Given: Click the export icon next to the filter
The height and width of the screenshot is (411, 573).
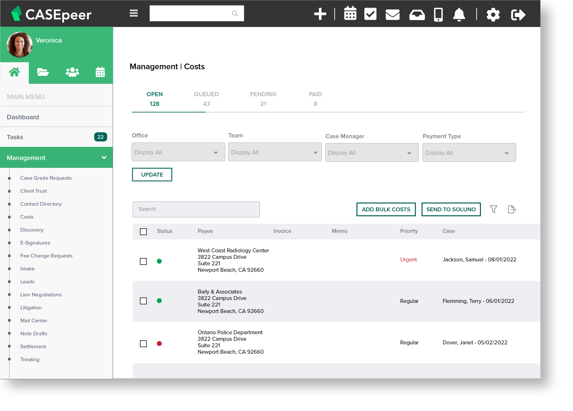Looking at the screenshot, I should pyautogui.click(x=512, y=209).
